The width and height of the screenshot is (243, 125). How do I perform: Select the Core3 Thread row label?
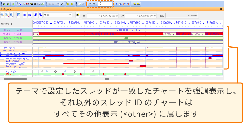point(16,42)
